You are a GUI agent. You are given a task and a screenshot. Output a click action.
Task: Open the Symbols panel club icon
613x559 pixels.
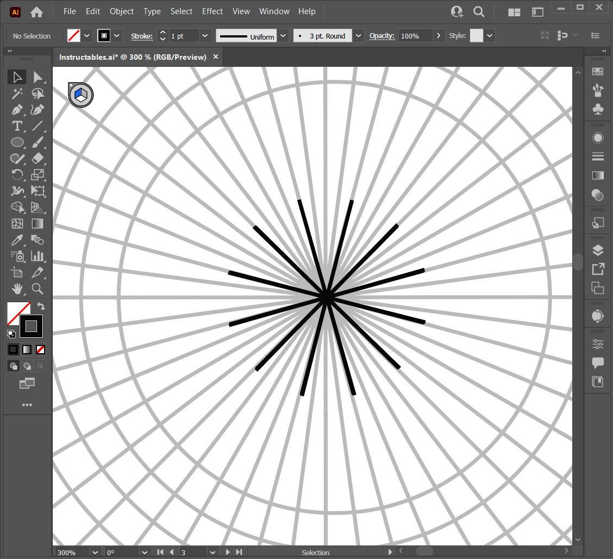click(x=598, y=109)
